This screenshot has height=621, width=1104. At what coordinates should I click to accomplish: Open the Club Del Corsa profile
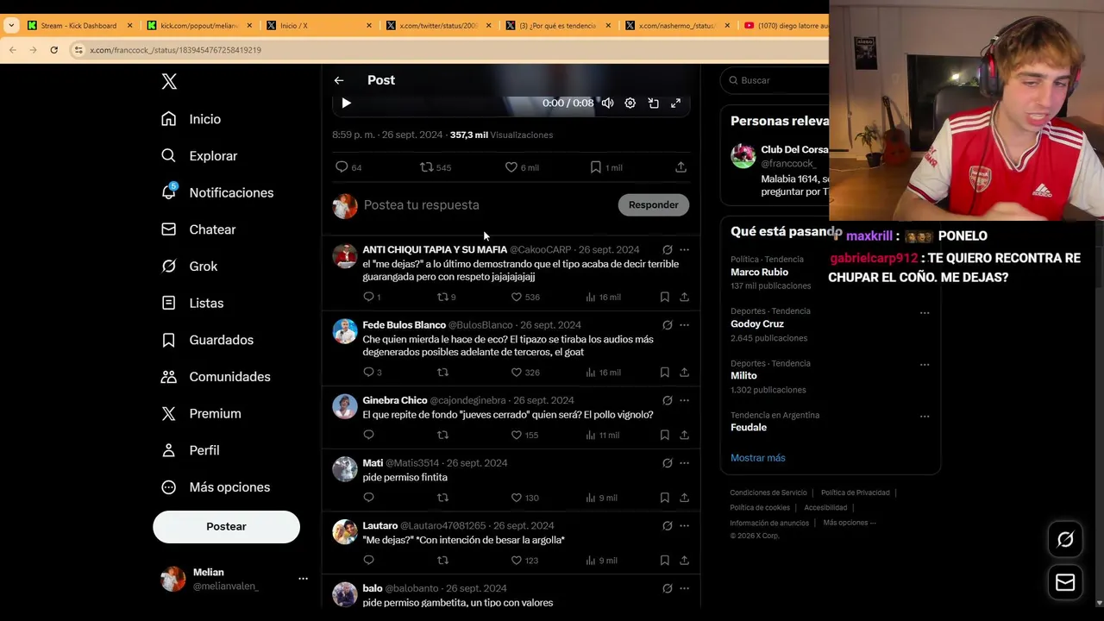[793, 149]
